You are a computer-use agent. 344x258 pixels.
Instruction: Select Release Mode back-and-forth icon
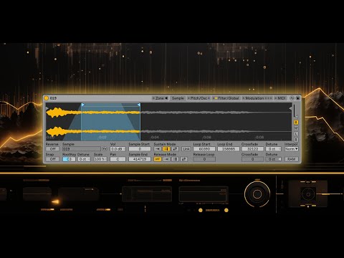[184, 159]
